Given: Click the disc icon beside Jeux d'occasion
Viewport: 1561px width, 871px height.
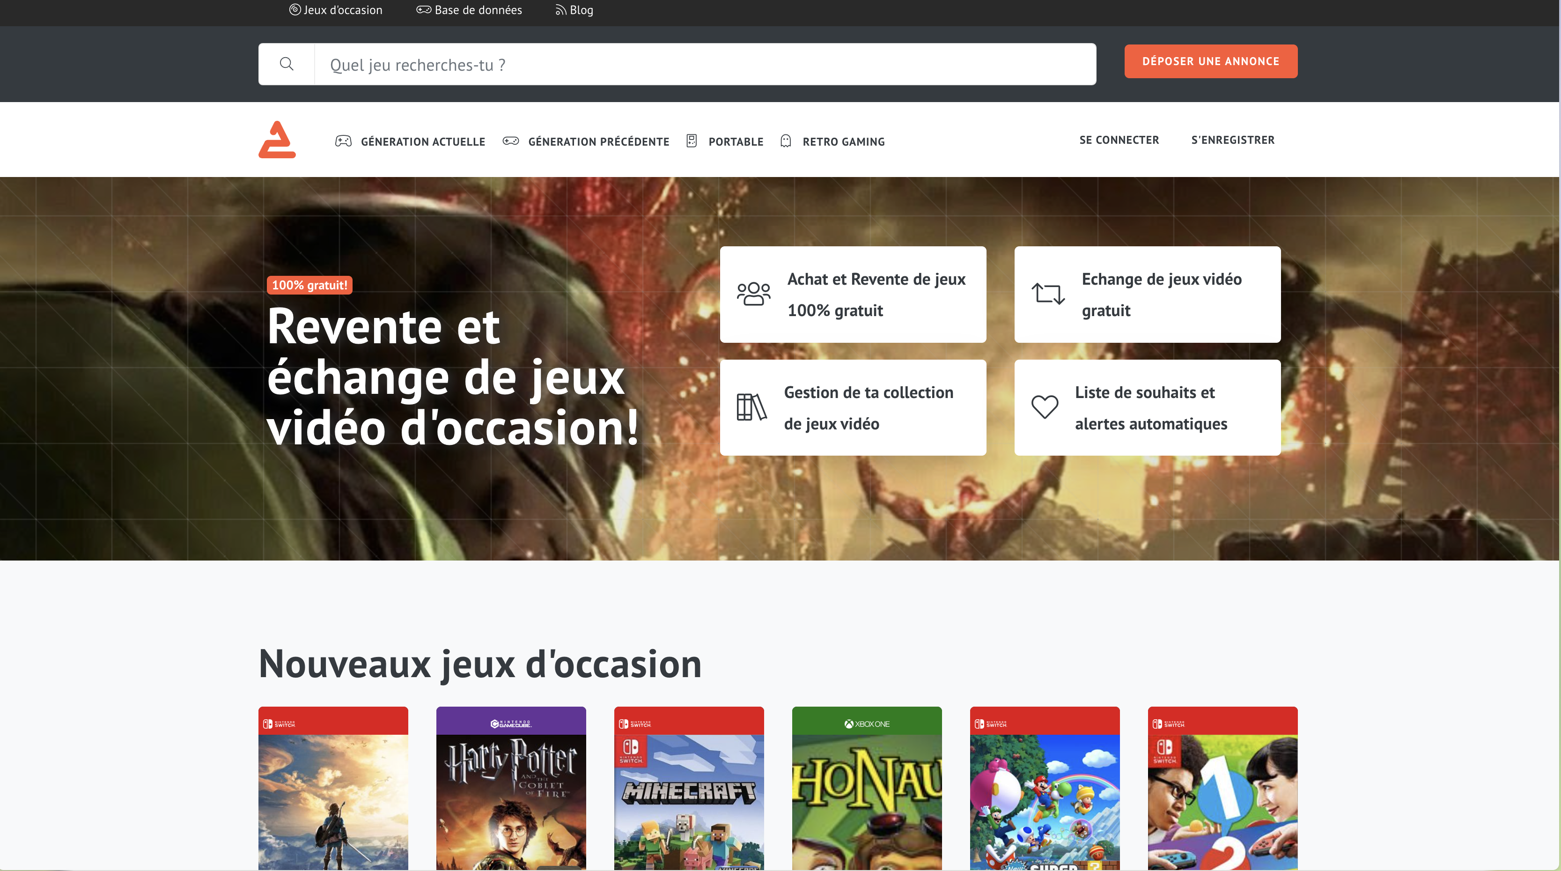Looking at the screenshot, I should coord(295,10).
